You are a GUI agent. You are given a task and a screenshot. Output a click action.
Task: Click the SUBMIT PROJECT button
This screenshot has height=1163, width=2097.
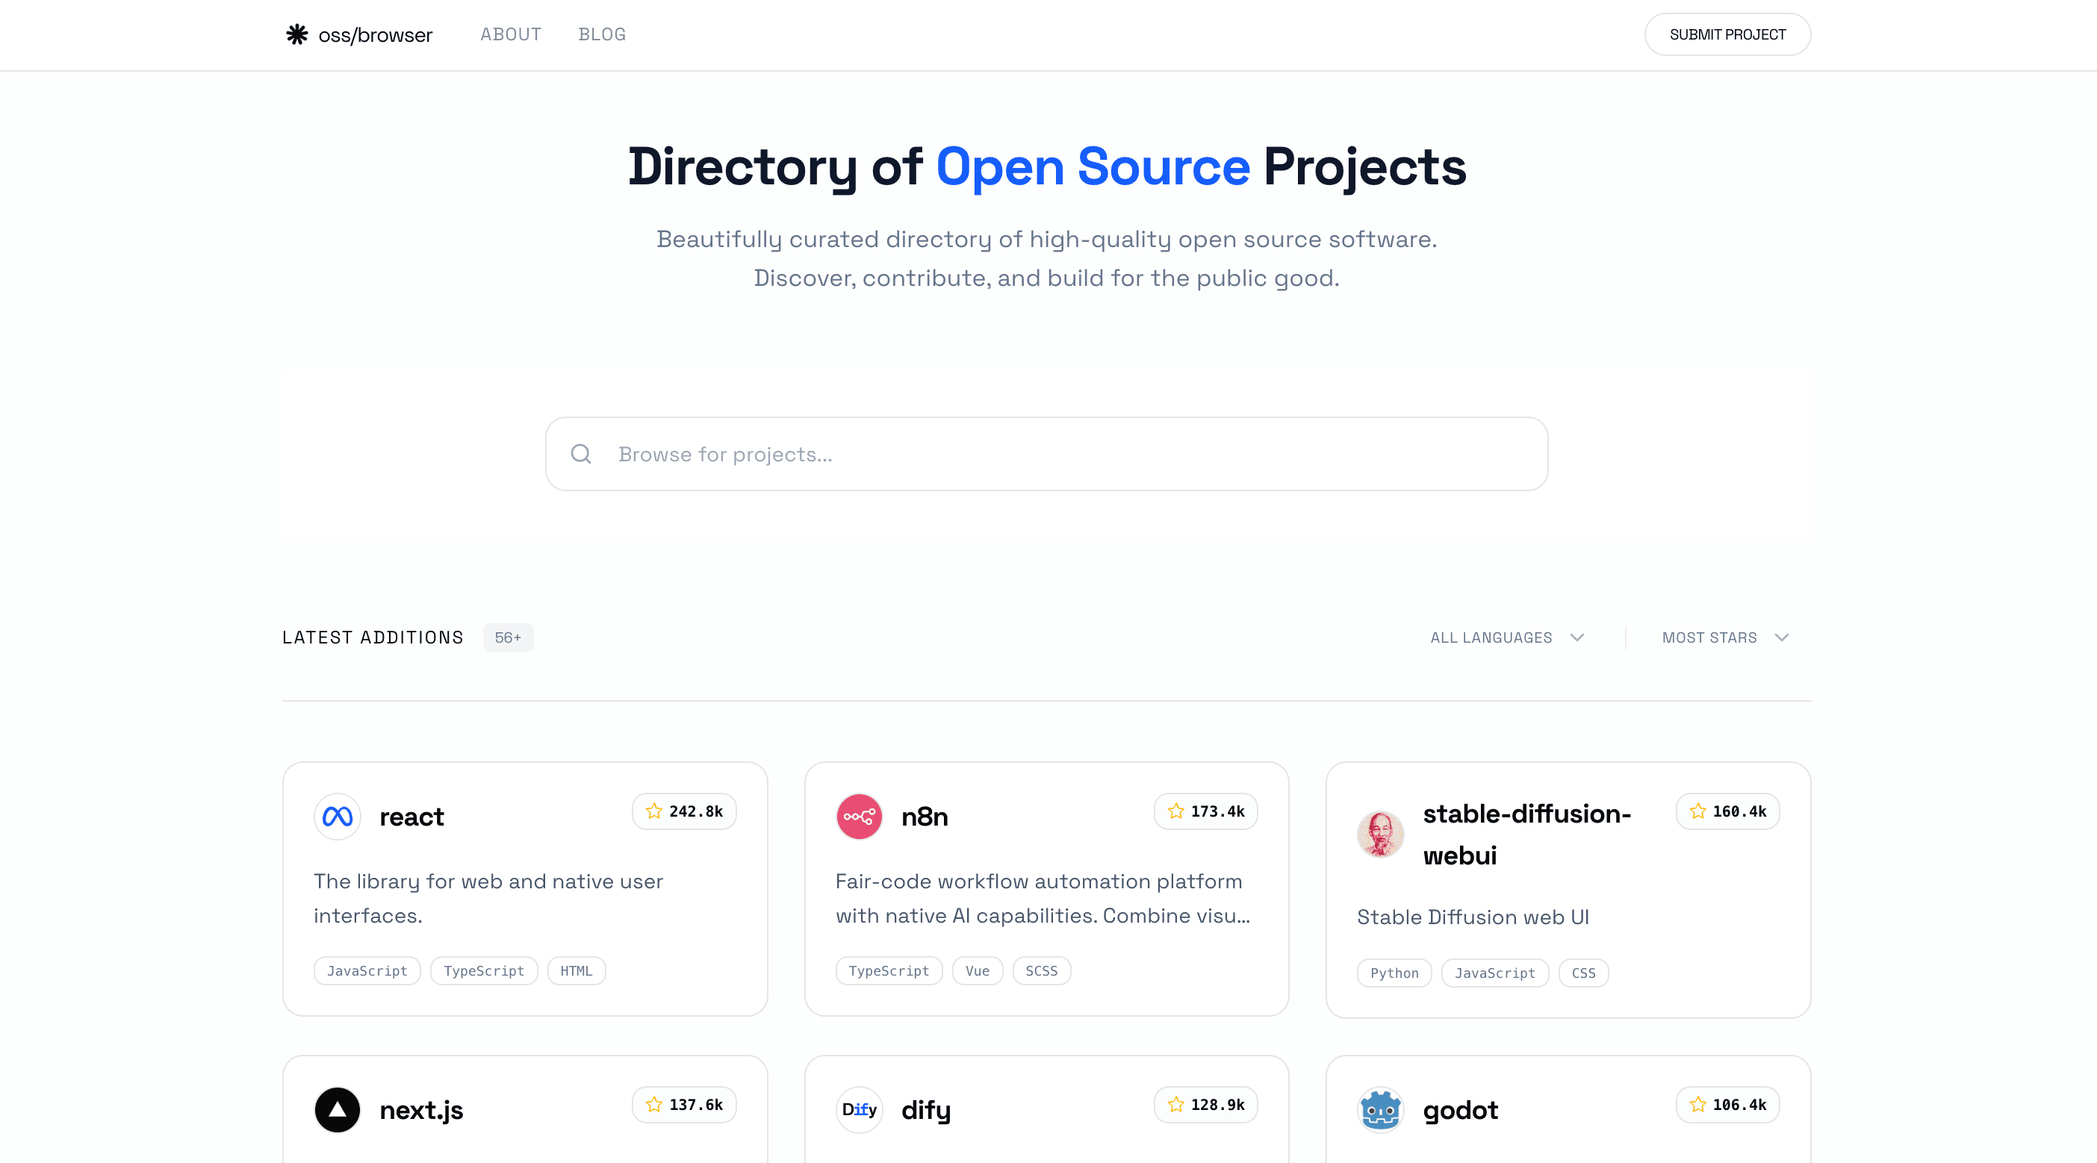pos(1727,34)
